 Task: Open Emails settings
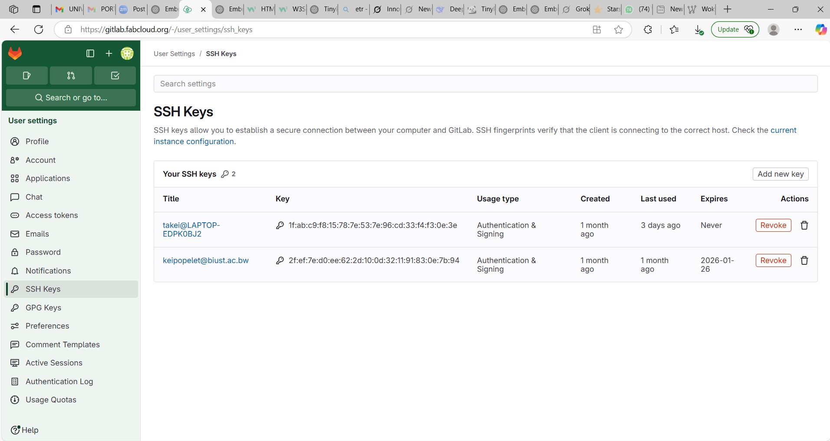(x=72, y=234)
